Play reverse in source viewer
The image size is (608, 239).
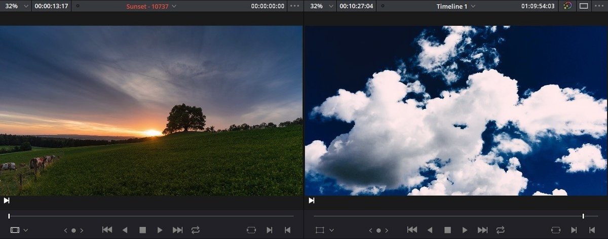point(125,230)
